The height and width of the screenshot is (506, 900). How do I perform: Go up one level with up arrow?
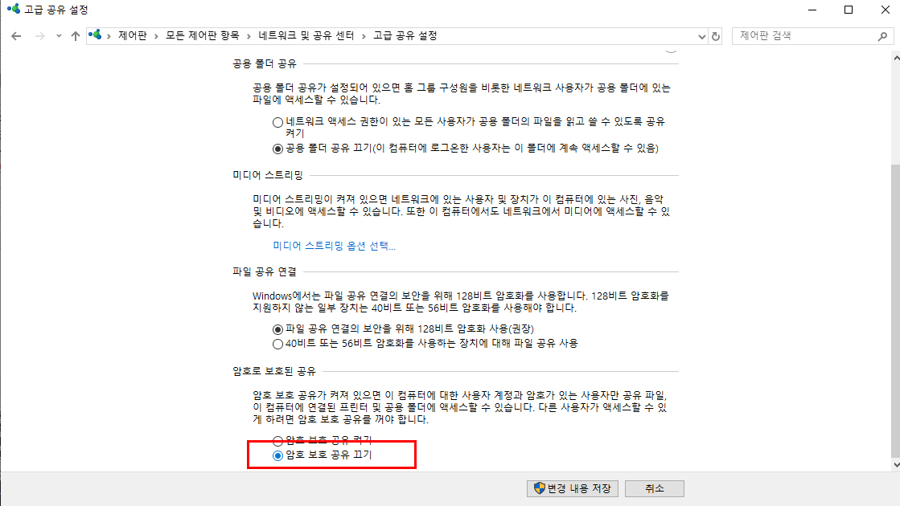75,36
